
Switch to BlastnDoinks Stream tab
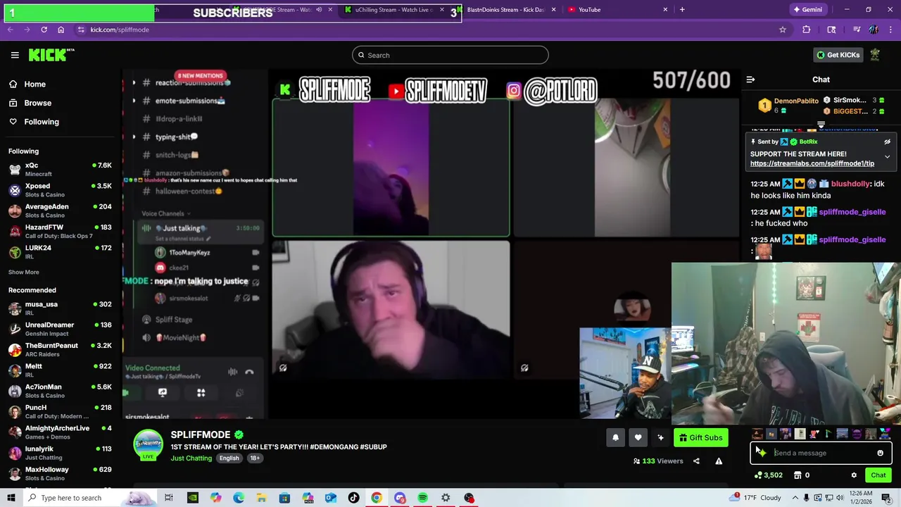pyautogui.click(x=505, y=10)
